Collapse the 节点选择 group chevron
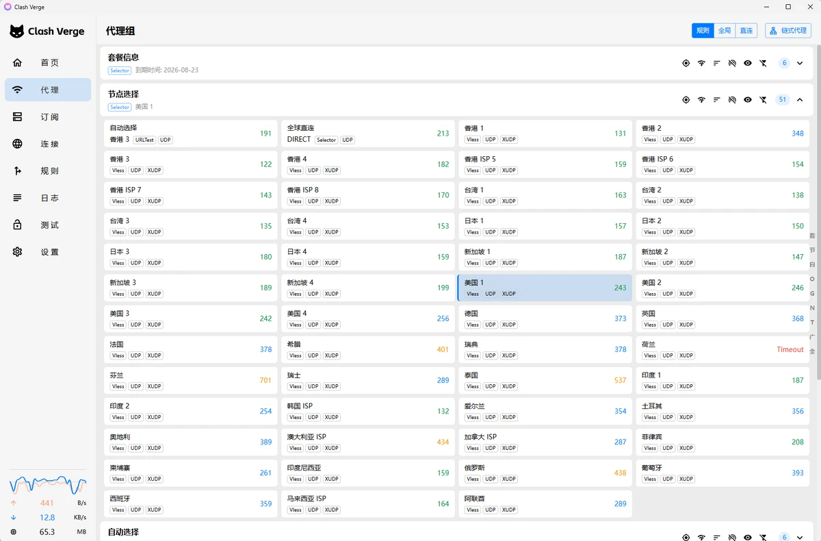The height and width of the screenshot is (541, 821). (800, 100)
